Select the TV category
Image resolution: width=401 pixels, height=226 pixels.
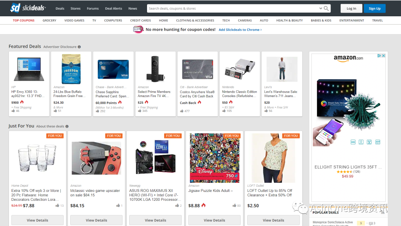(x=94, y=20)
